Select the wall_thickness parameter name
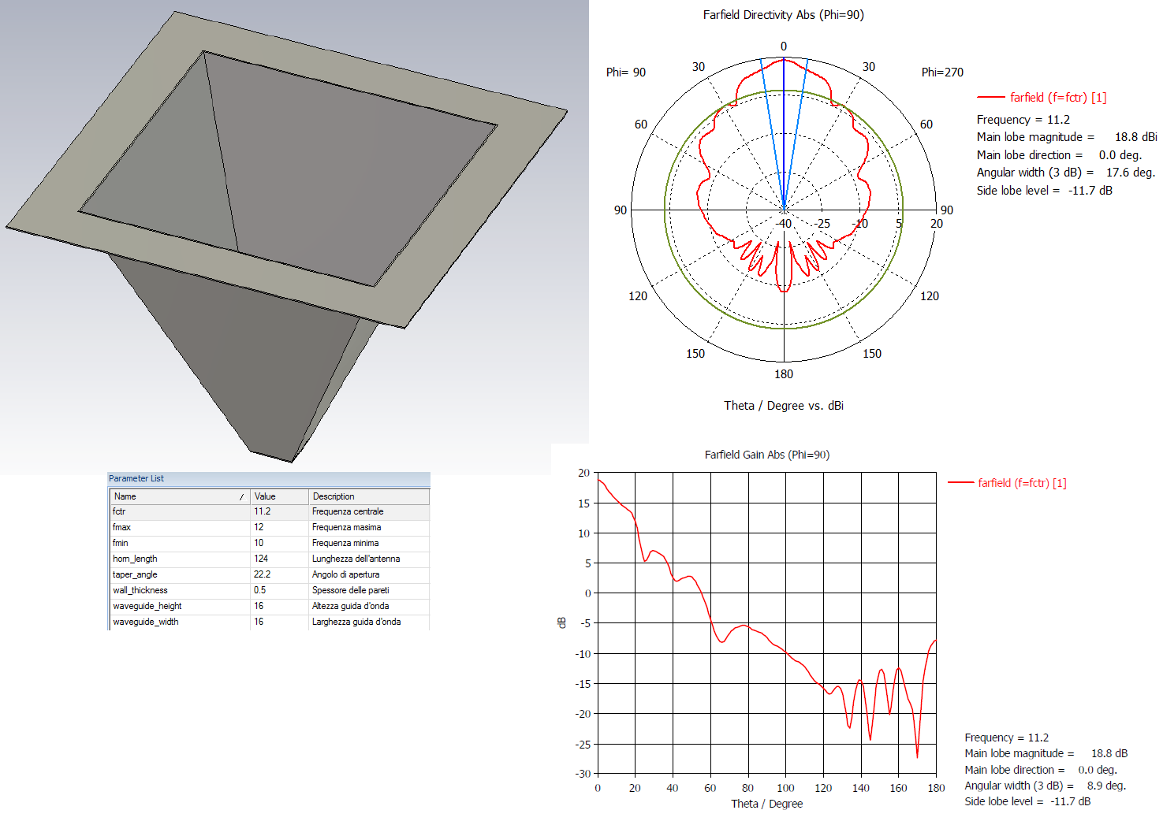This screenshot has height=836, width=1163. point(140,590)
